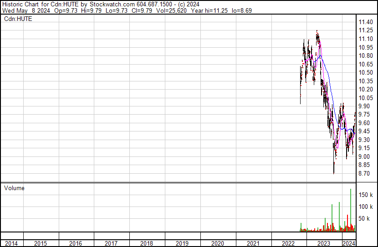Click the 'Op=9.73' opening value in header

click(66, 10)
